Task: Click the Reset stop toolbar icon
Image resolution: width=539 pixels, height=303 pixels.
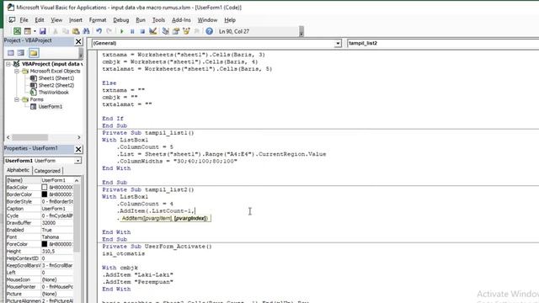Action: [x=142, y=31]
